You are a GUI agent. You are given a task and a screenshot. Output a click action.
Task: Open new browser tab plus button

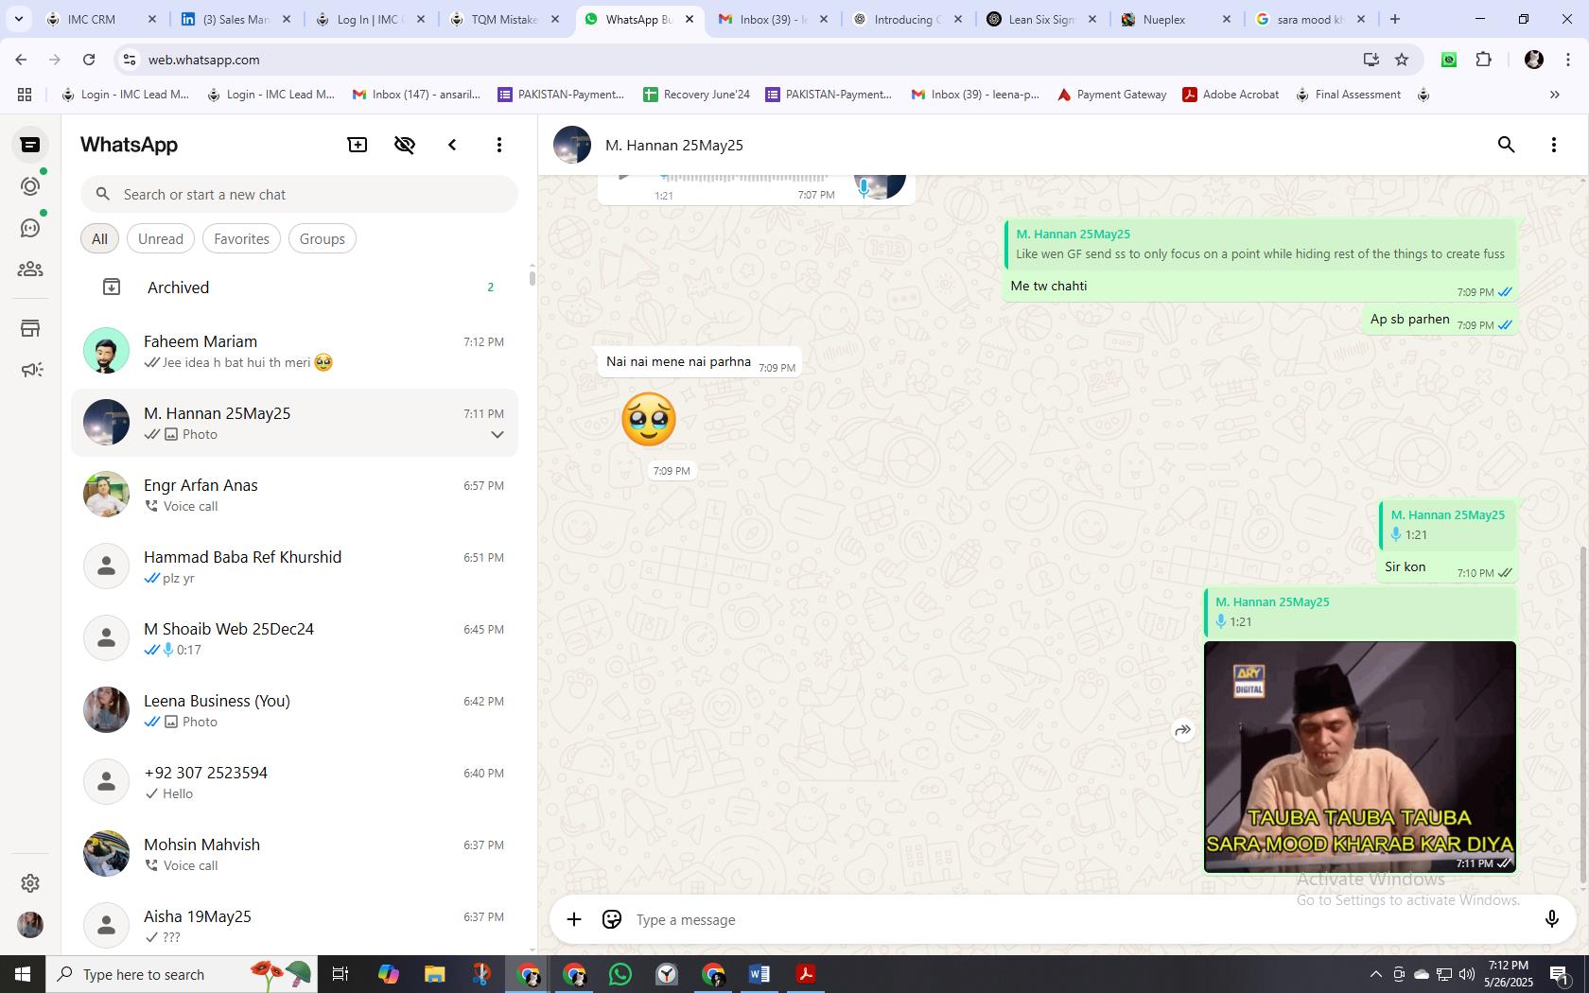(1394, 19)
